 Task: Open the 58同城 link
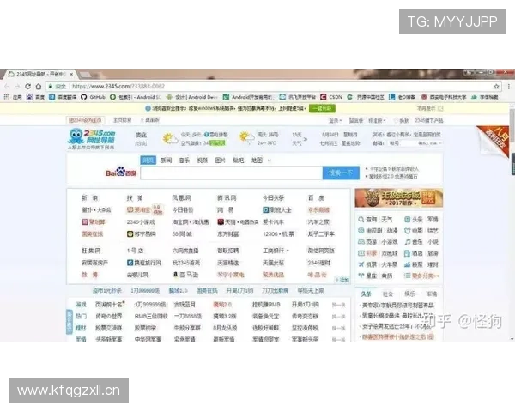tap(182, 234)
